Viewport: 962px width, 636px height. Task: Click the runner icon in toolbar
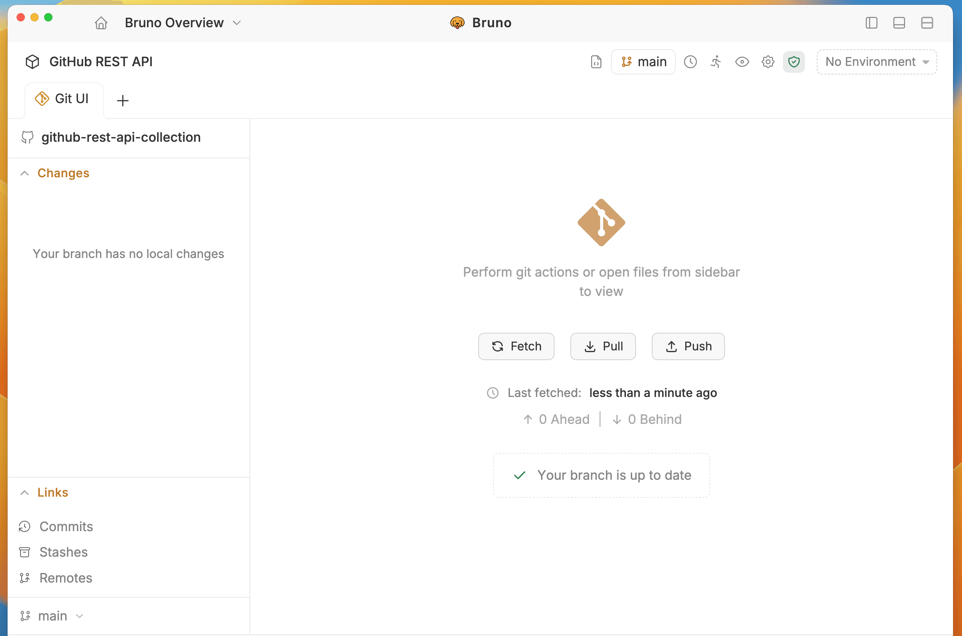[x=716, y=62]
